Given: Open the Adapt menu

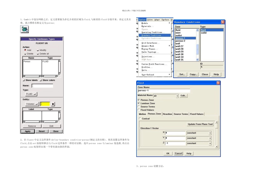Looking at the screenshot, I should pos(157,20).
